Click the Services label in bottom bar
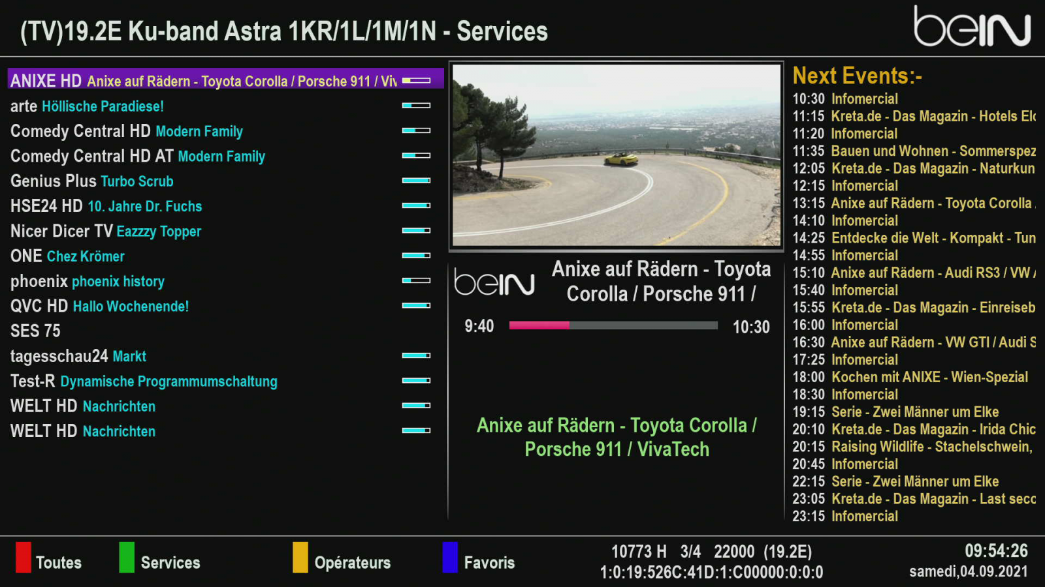The image size is (1045, 587). pos(170,562)
